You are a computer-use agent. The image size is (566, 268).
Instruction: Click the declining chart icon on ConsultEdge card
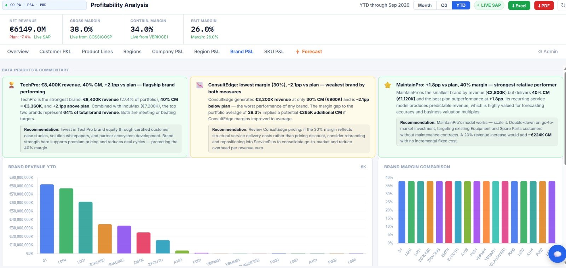[200, 85]
